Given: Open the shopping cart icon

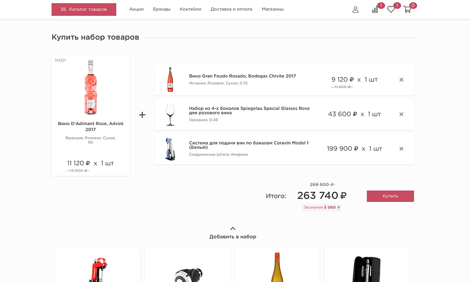Looking at the screenshot, I should point(407,9).
